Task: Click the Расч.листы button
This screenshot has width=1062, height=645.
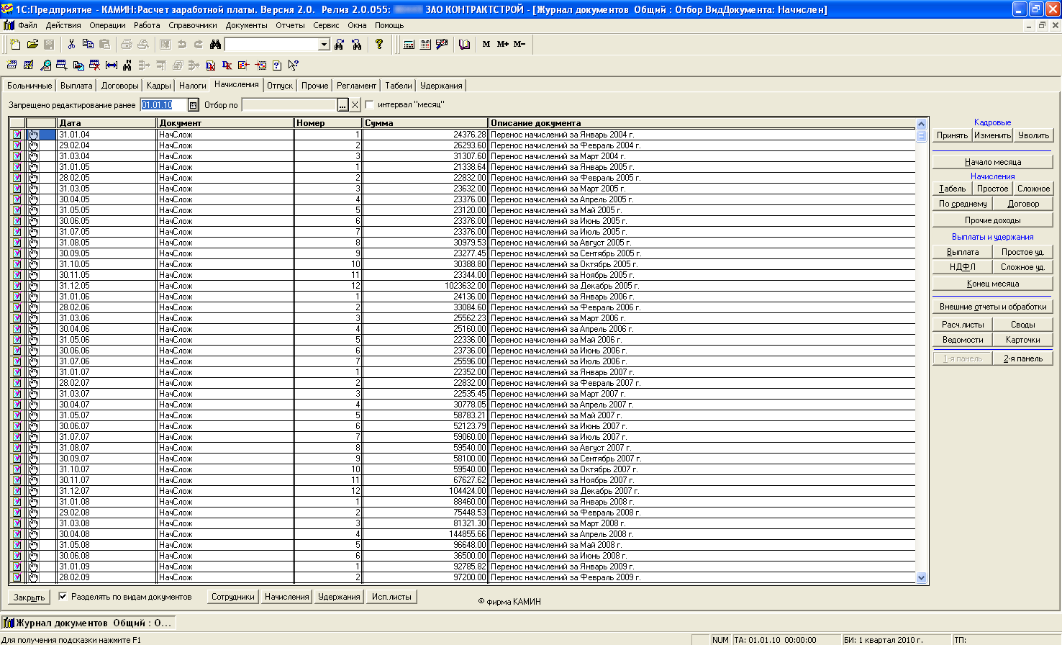Action: 963,325
